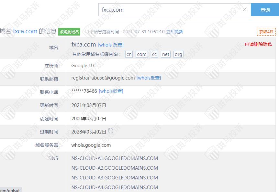Clear the search box with the X icon
The width and height of the screenshot is (279, 192).
pyautogui.click(x=245, y=9)
